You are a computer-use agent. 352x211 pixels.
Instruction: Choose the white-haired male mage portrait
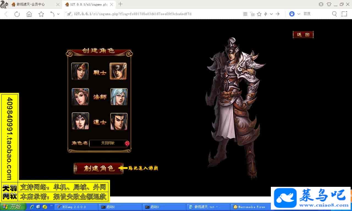point(119,97)
